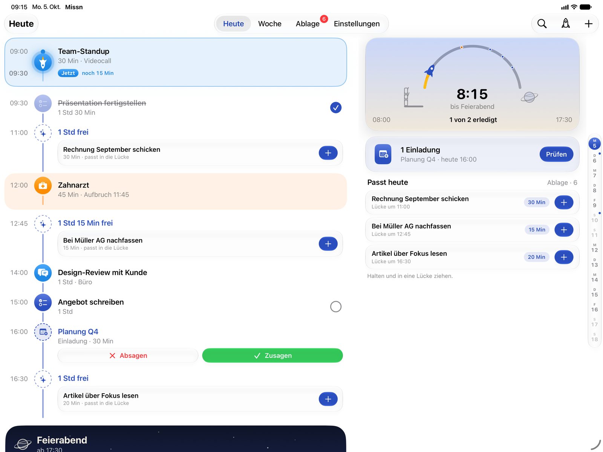Plus button for Rechnung September in Passt heute
603x452 pixels.
click(x=564, y=202)
